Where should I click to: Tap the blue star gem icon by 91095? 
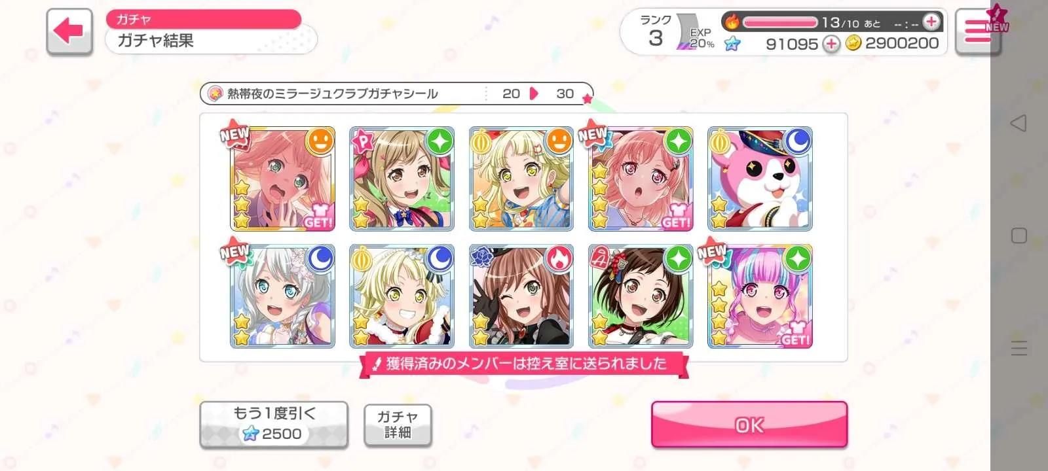[732, 44]
